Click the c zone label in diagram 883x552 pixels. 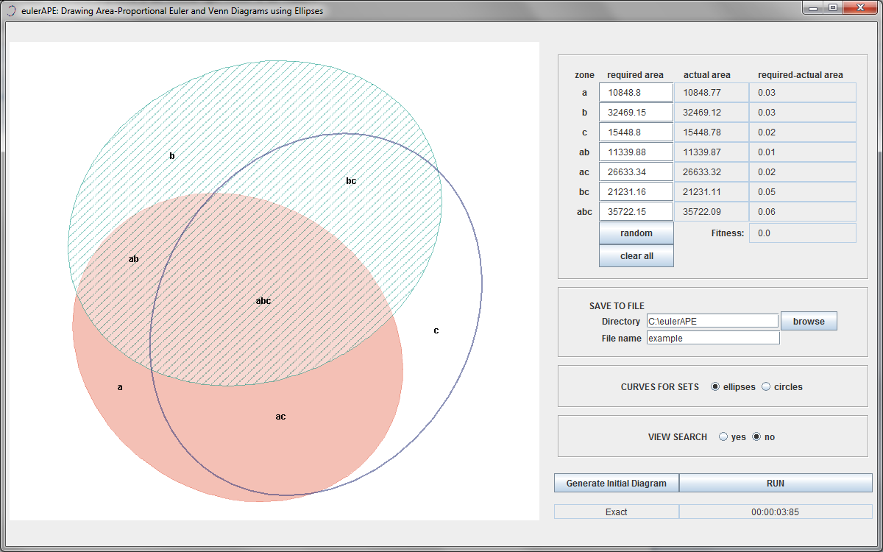click(436, 330)
